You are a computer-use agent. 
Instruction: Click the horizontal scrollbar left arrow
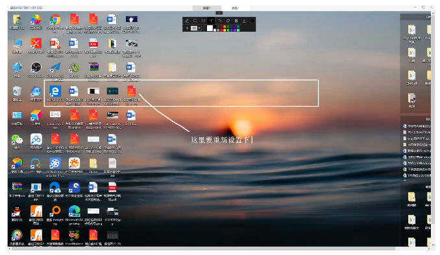(10, 249)
